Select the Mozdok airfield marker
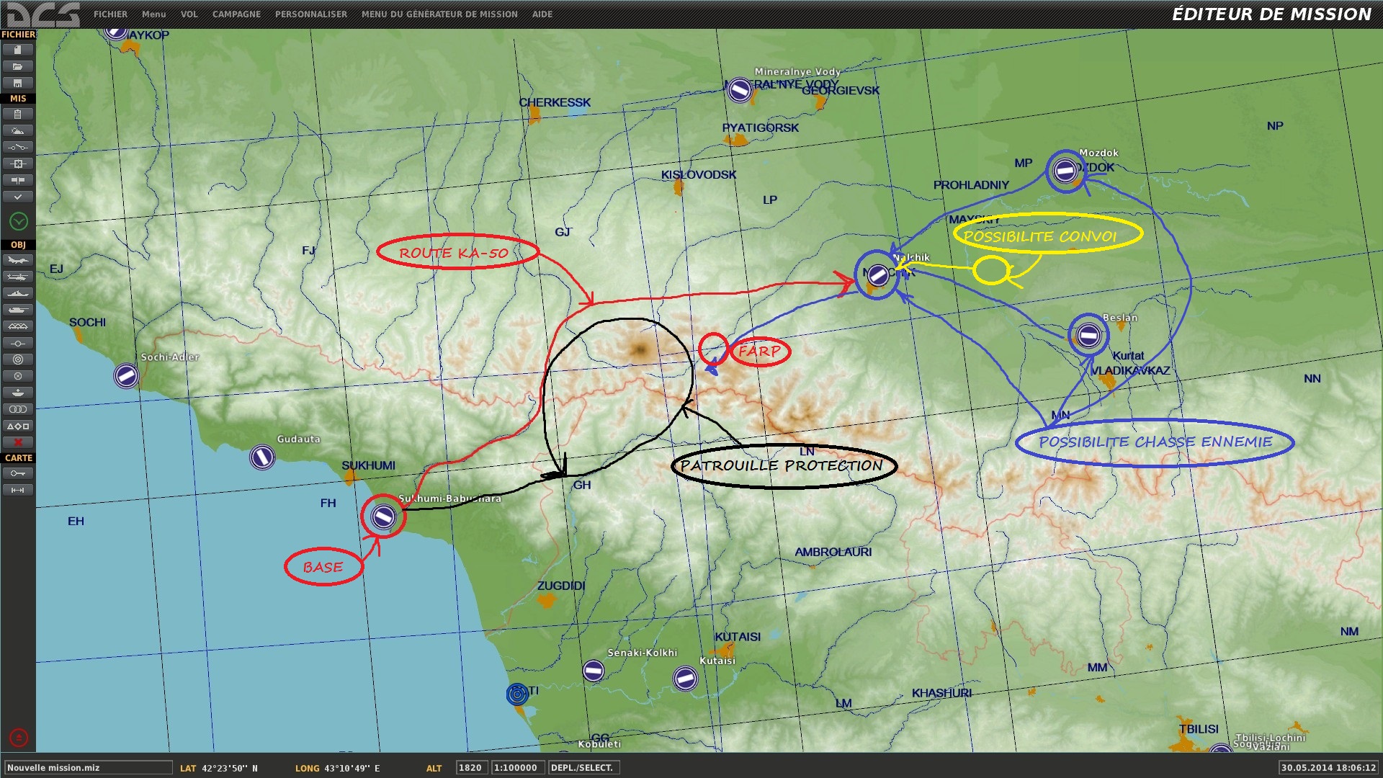The height and width of the screenshot is (778, 1383). click(x=1065, y=171)
